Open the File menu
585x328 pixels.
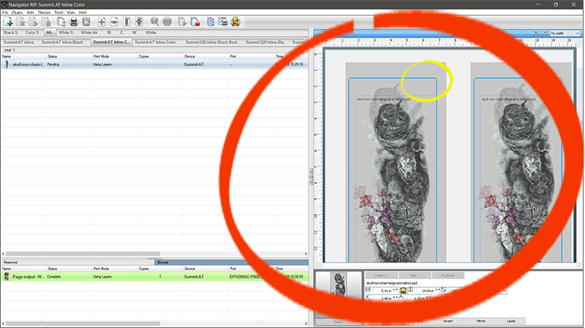click(x=5, y=12)
